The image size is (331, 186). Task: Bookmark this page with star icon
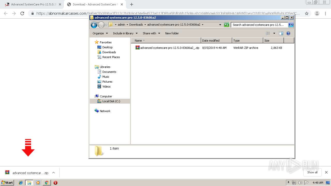(307, 13)
